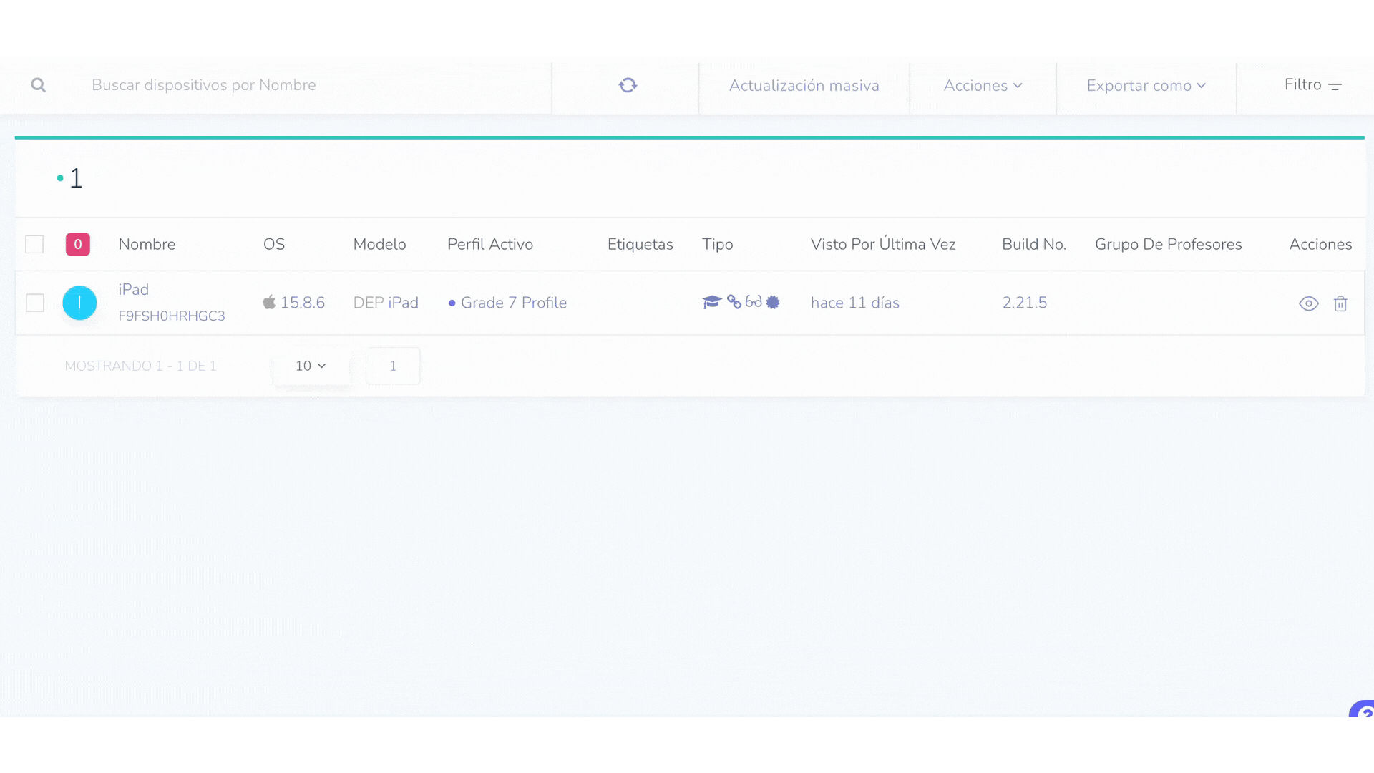The width and height of the screenshot is (1374, 773).
Task: Click the gear badge type icon
Action: tap(773, 302)
